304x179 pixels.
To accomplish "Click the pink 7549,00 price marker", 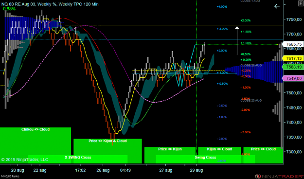I will tap(293, 78).
